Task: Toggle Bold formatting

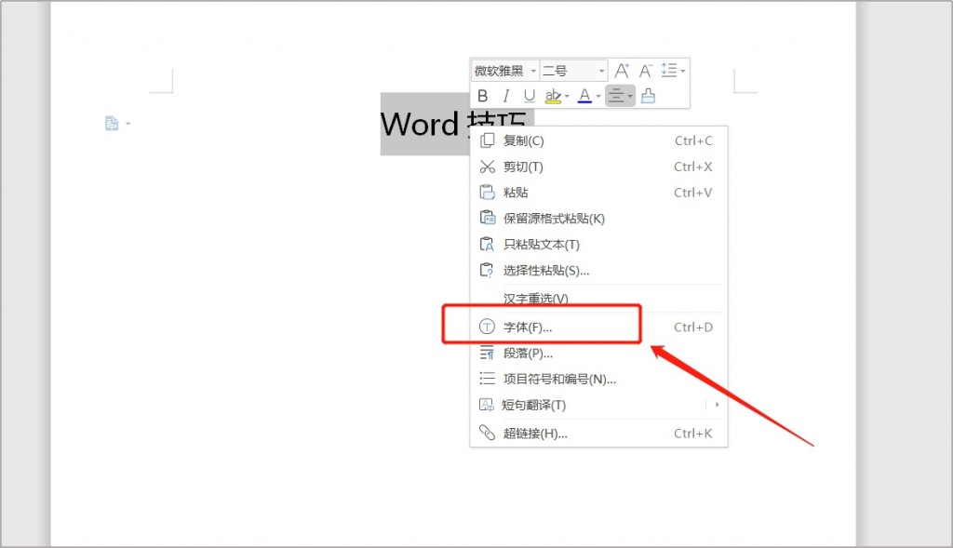Action: click(x=483, y=96)
